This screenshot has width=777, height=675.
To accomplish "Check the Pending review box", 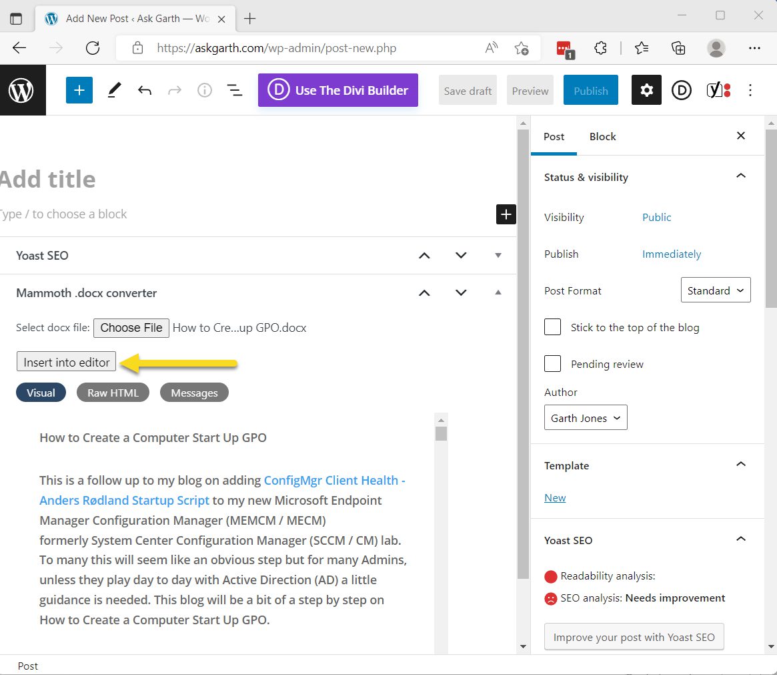I will 552,363.
